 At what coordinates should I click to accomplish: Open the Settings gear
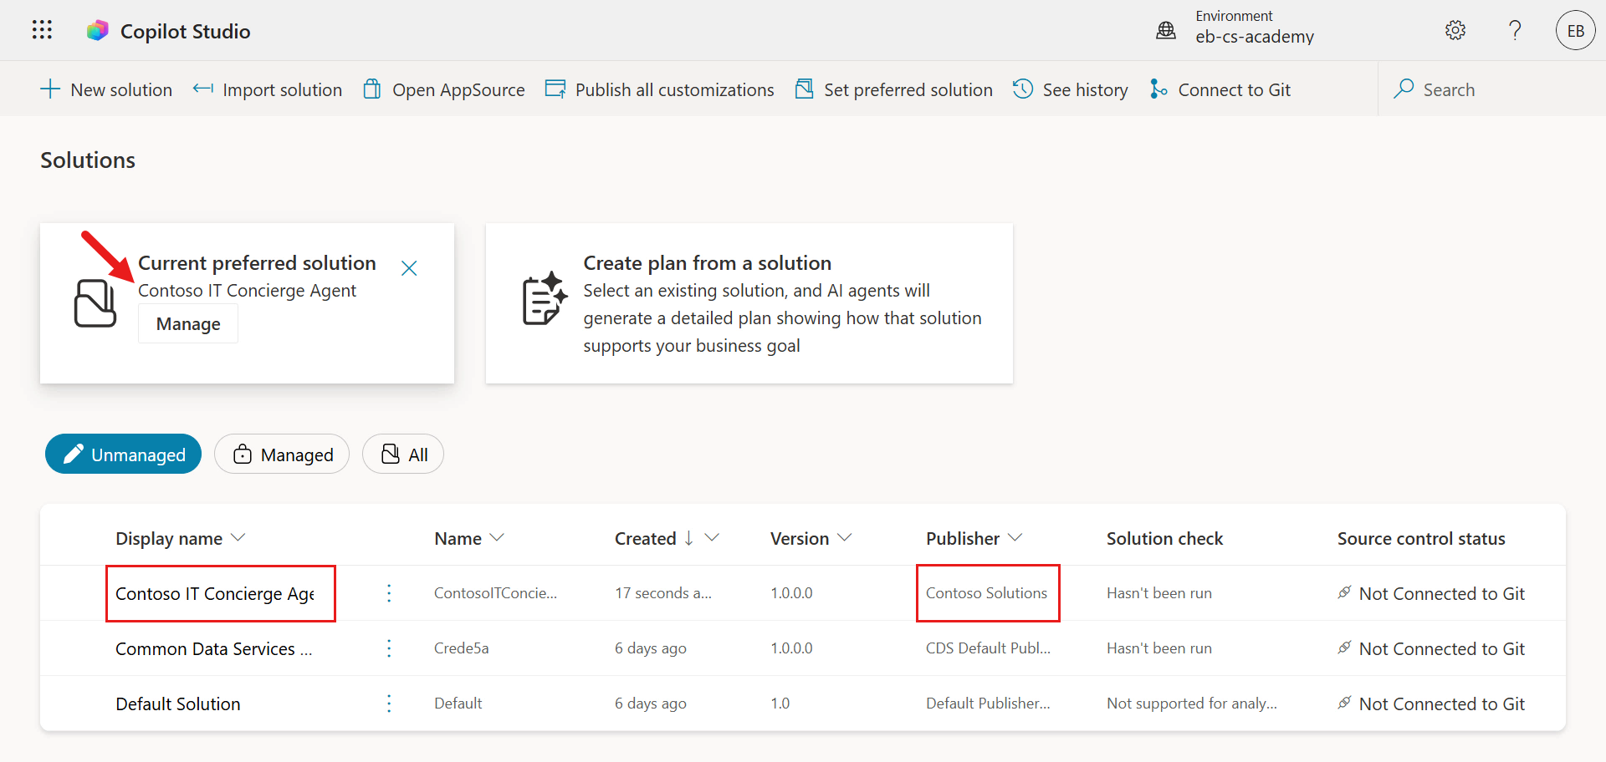1455,30
